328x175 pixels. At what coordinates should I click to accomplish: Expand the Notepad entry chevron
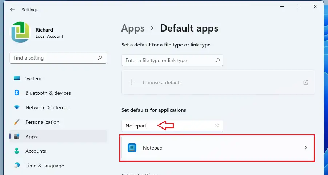coord(306,148)
